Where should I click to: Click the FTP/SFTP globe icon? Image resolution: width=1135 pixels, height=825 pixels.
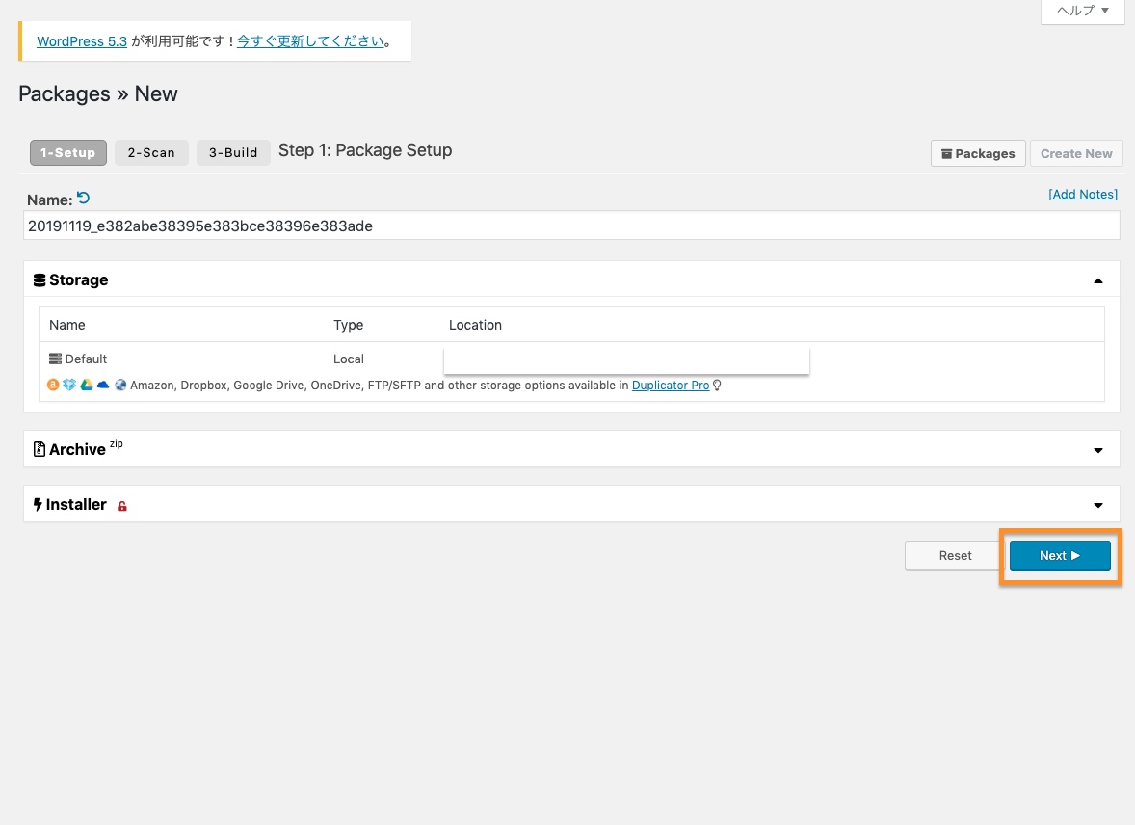(120, 386)
